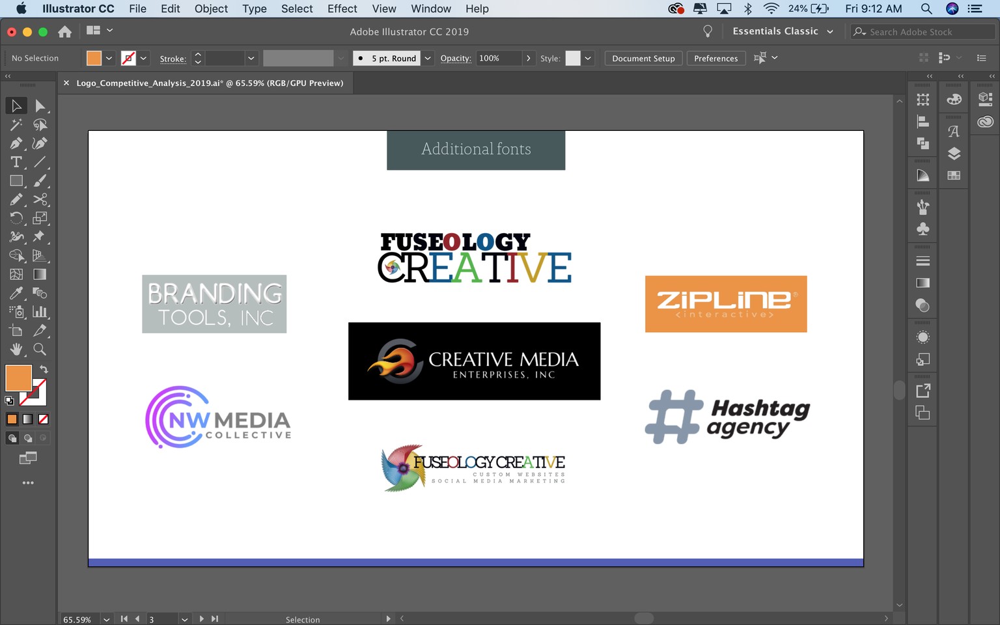This screenshot has height=625, width=1000.
Task: Open the Type menu
Action: [255, 8]
